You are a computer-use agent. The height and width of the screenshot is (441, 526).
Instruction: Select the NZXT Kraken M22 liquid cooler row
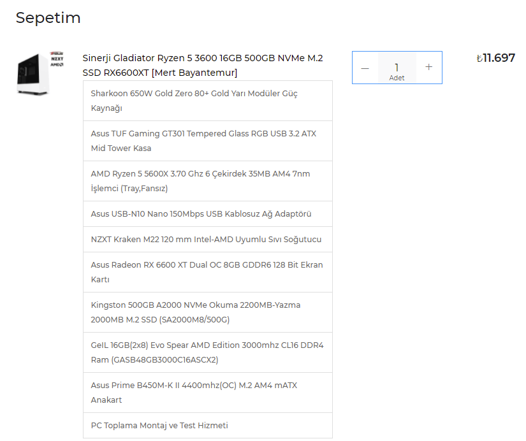pyautogui.click(x=208, y=240)
